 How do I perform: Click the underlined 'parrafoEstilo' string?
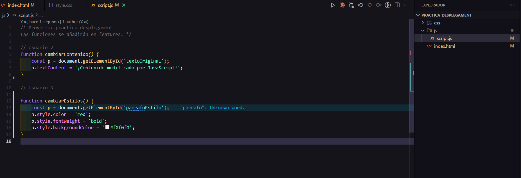click(x=143, y=108)
